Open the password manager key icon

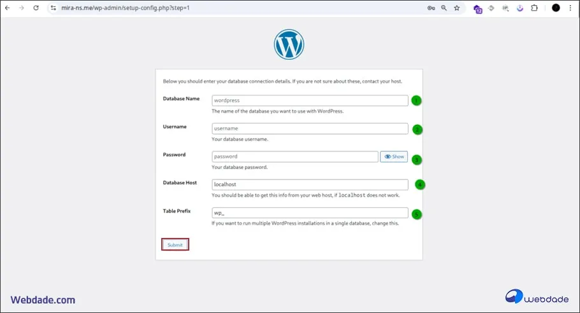pyautogui.click(x=431, y=8)
